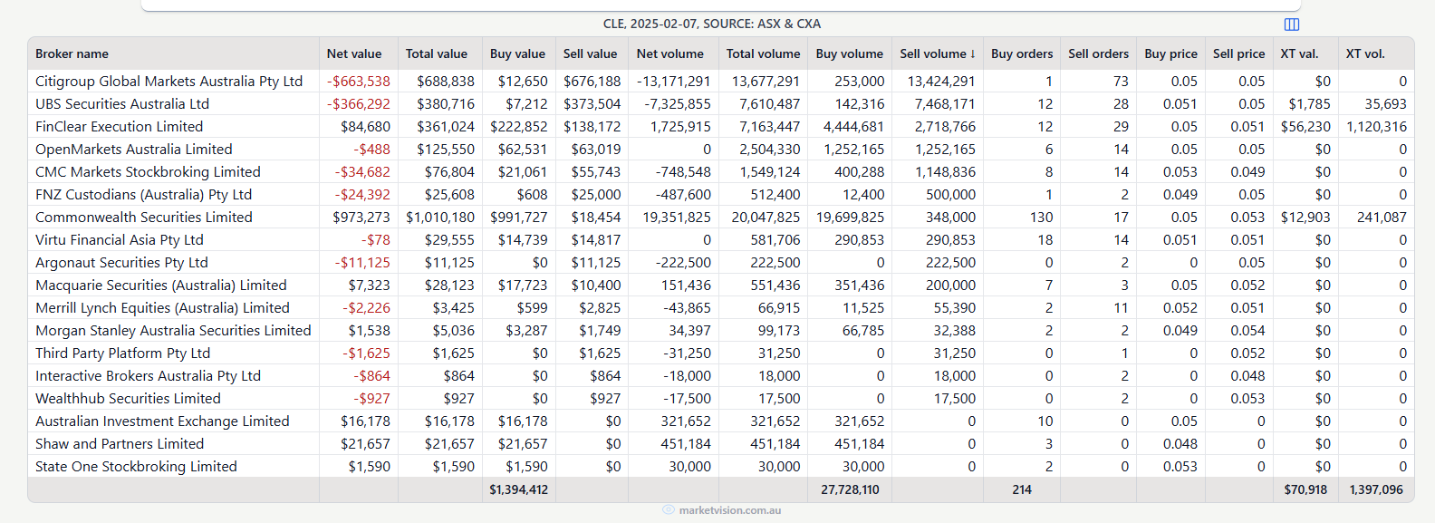Select Argonaut Securities Pty Ltd broker name
The height and width of the screenshot is (523, 1435).
(x=122, y=263)
